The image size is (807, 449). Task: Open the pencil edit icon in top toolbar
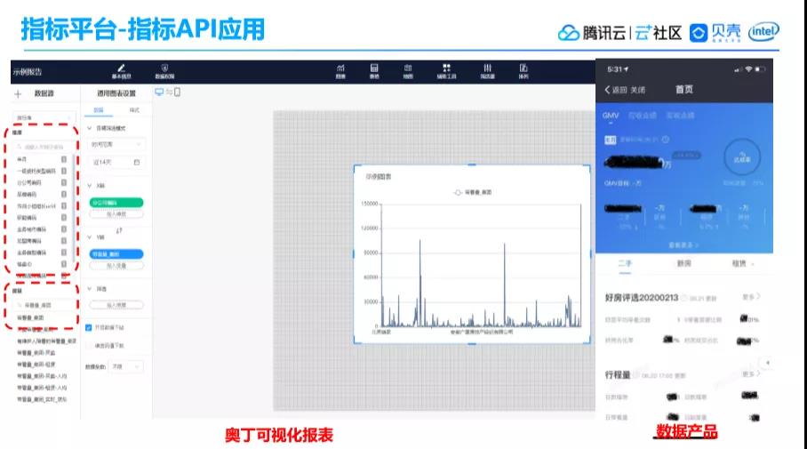[x=122, y=68]
